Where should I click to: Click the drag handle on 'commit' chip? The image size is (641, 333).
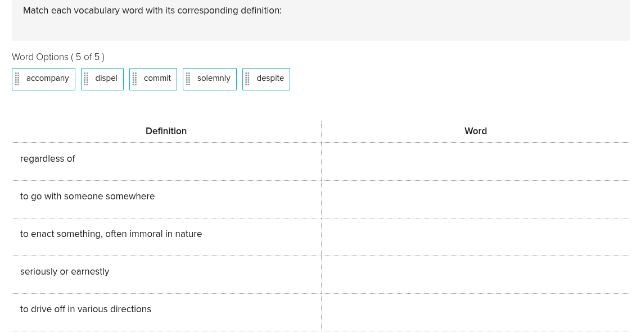[134, 79]
